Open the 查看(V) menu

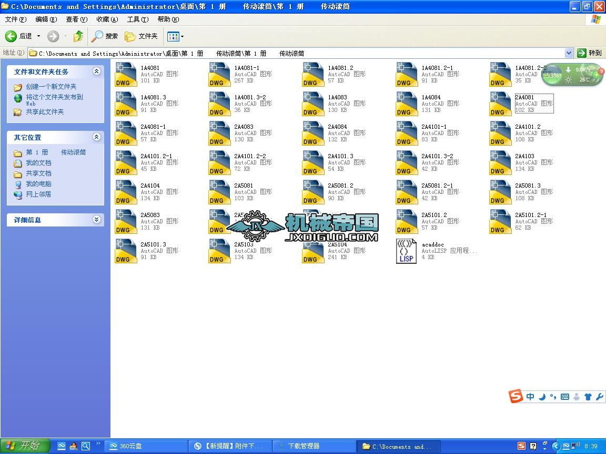[x=76, y=19]
